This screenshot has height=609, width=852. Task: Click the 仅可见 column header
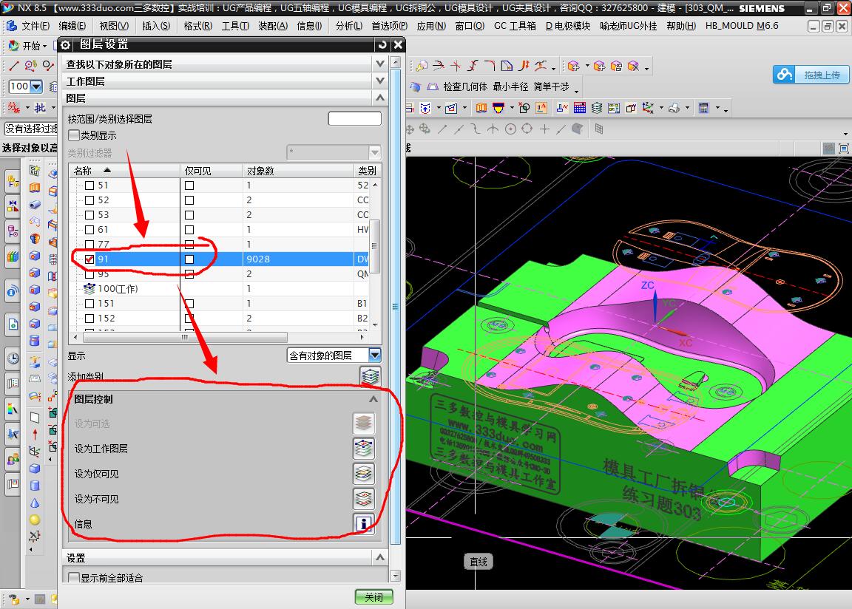coord(212,171)
